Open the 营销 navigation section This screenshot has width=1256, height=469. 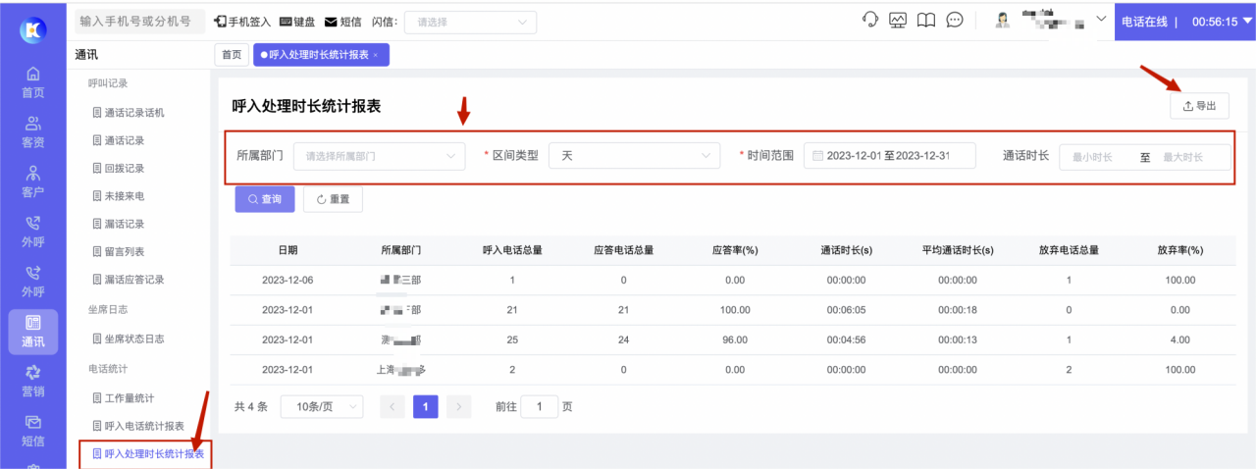point(32,382)
